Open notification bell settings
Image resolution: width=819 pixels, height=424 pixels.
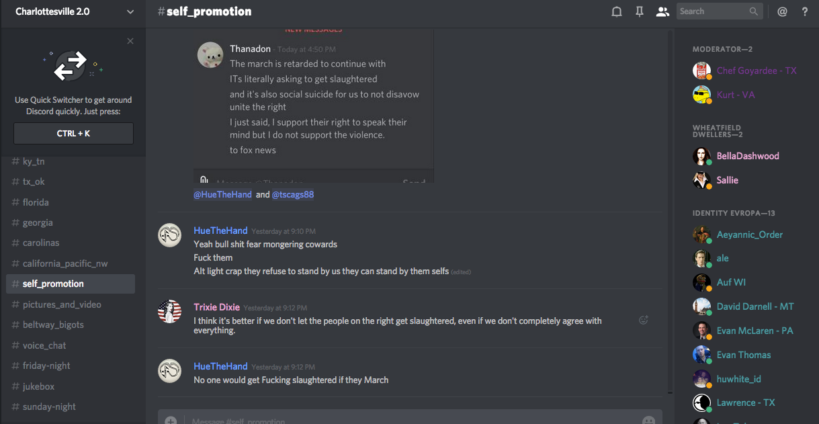pos(616,11)
